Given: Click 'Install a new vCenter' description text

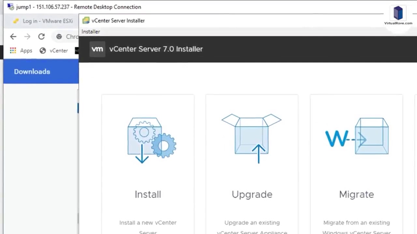Looking at the screenshot, I should (148, 223).
